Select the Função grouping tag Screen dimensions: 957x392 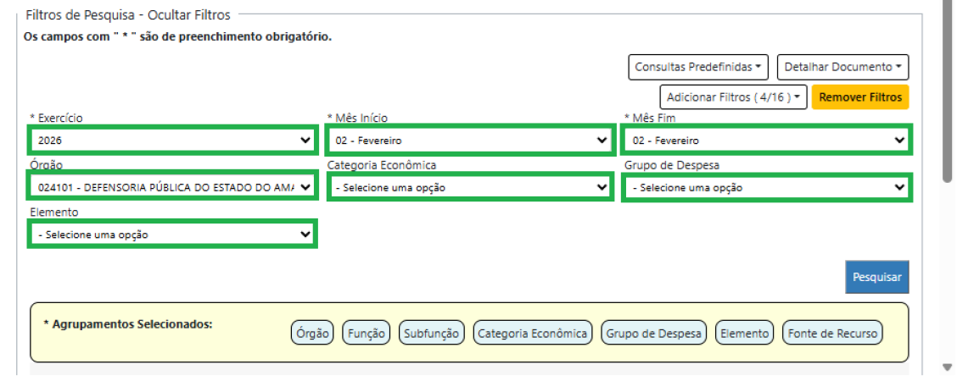click(x=367, y=333)
